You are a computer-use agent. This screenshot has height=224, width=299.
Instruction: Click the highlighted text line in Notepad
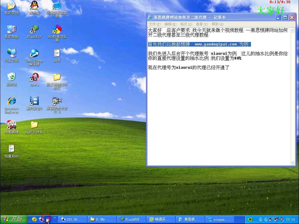click(x=199, y=44)
